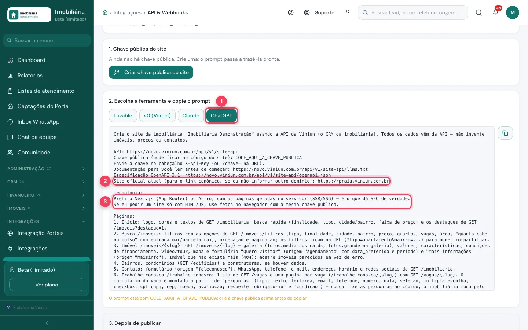Click the Inbox WhatsApp bubble icon
The image size is (528, 330).
tap(10, 122)
